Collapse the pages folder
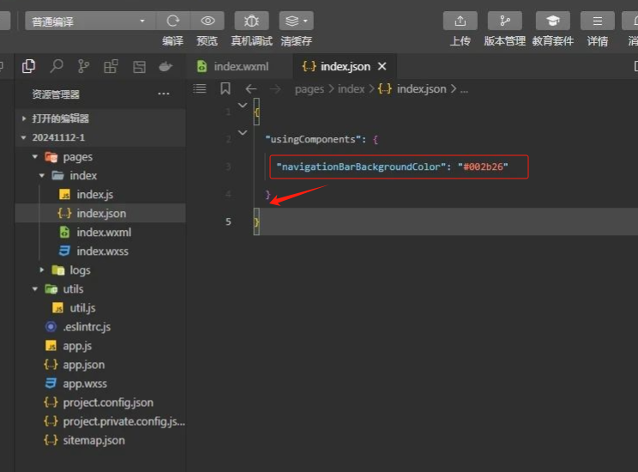This screenshot has height=472, width=638. tap(35, 156)
